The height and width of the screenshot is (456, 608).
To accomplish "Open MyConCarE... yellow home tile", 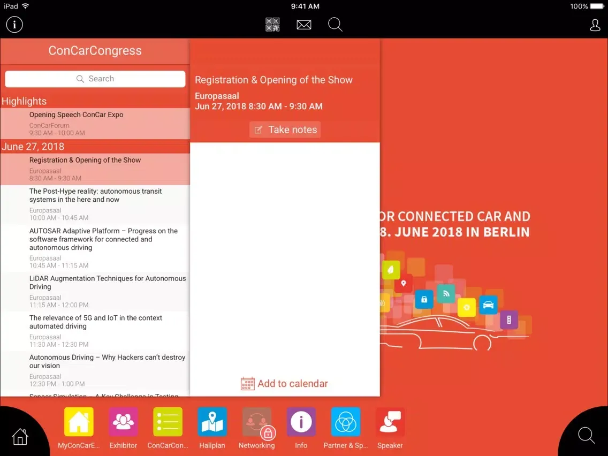I will (79, 422).
